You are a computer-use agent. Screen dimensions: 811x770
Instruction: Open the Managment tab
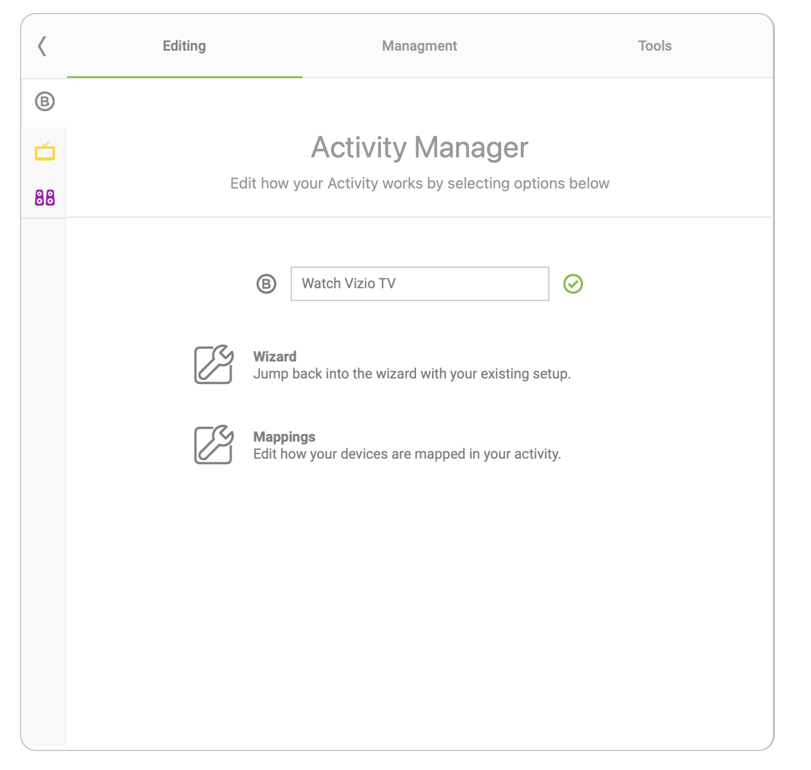pos(419,46)
